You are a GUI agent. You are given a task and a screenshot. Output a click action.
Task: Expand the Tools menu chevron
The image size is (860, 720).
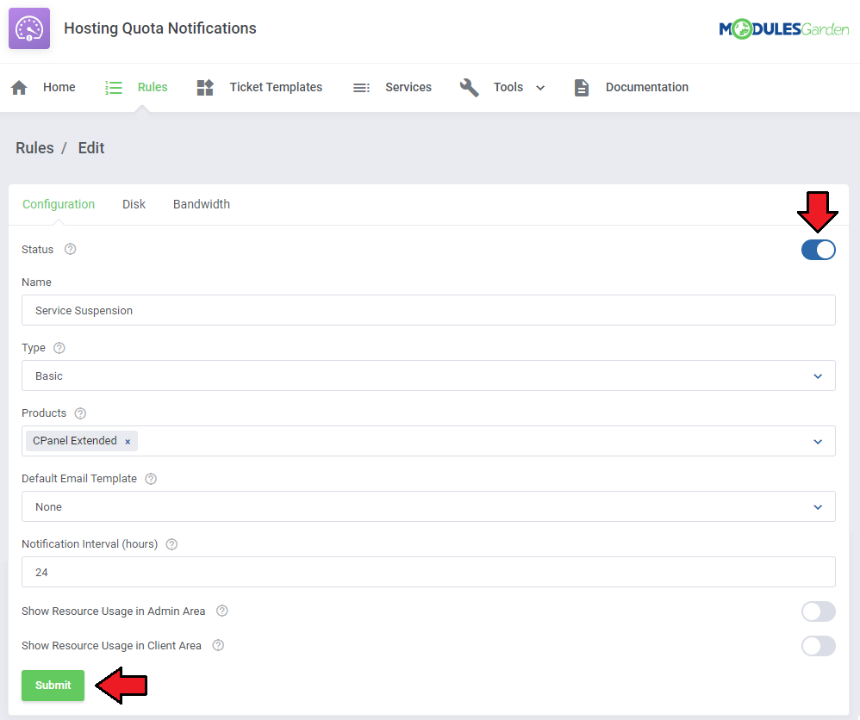[540, 88]
